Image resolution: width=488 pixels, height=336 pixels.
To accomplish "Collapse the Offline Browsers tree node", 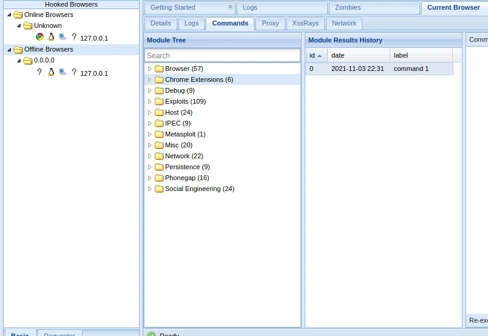I will coord(9,50).
